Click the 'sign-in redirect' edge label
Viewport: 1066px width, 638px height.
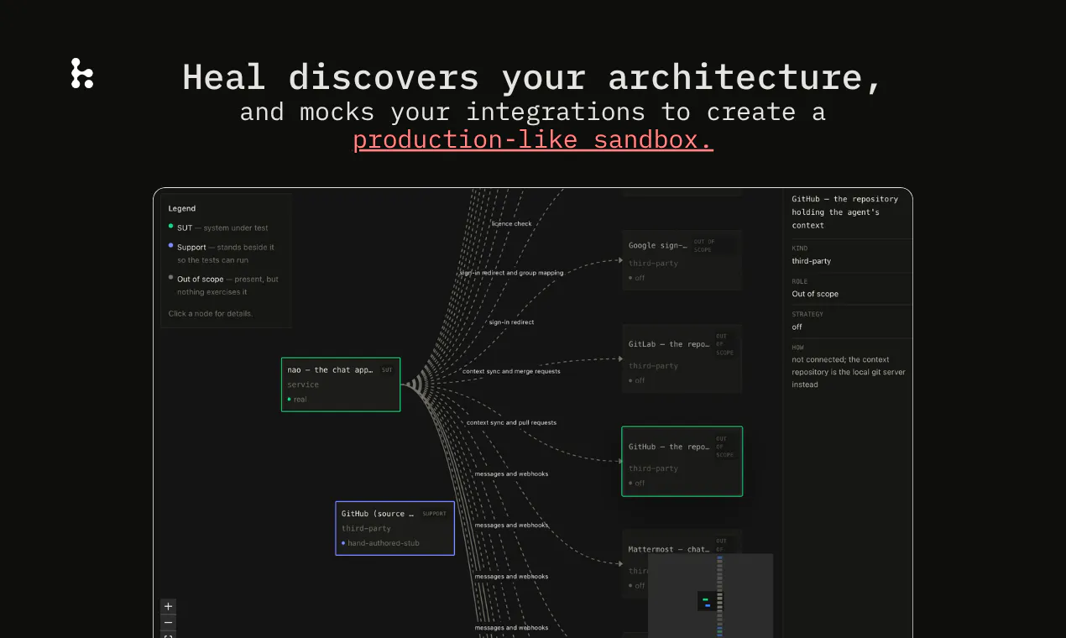point(511,322)
